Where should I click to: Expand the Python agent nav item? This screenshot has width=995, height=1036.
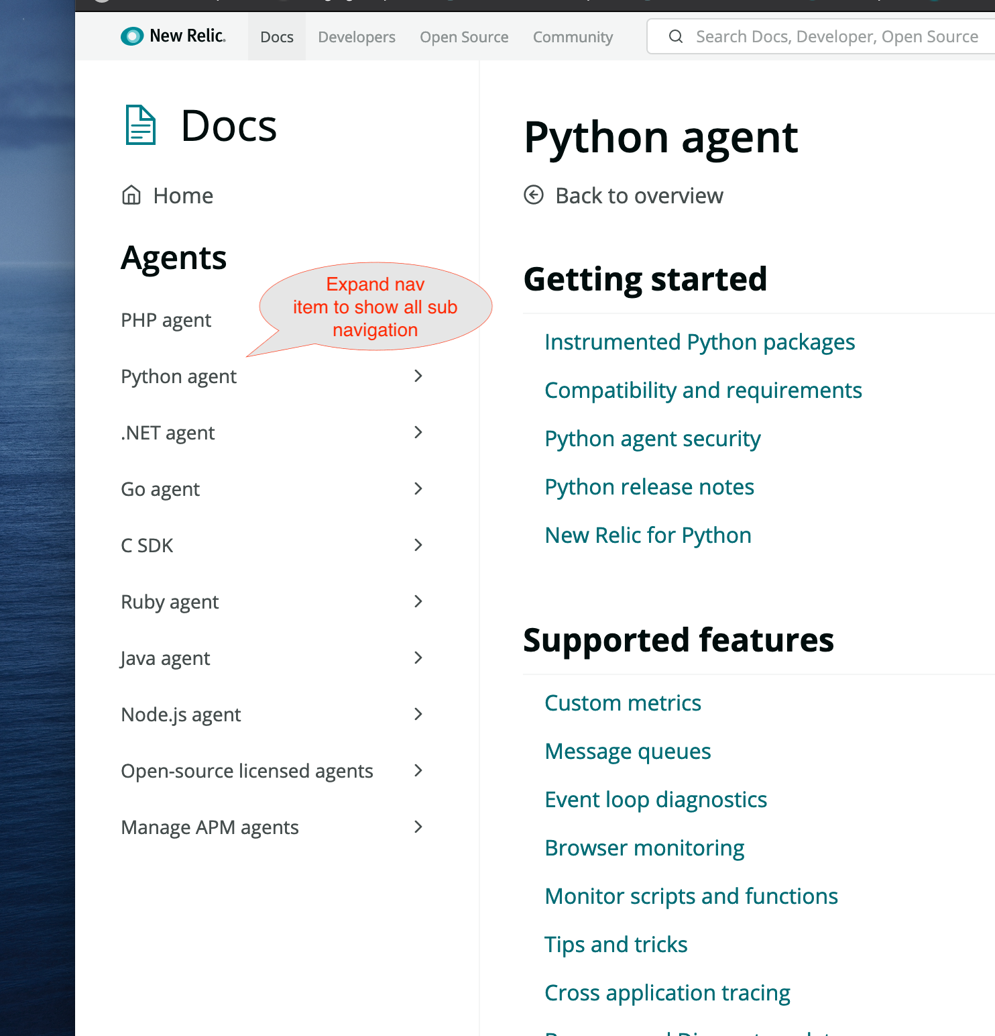(x=418, y=376)
